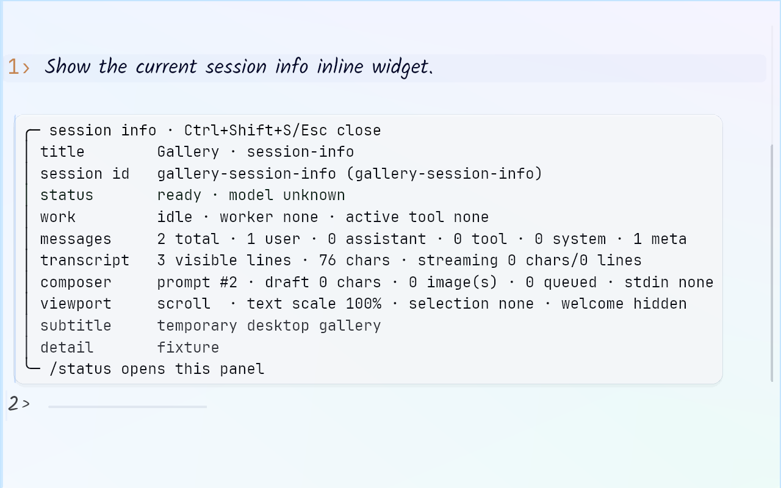Select the first prompt text line

tap(239, 66)
